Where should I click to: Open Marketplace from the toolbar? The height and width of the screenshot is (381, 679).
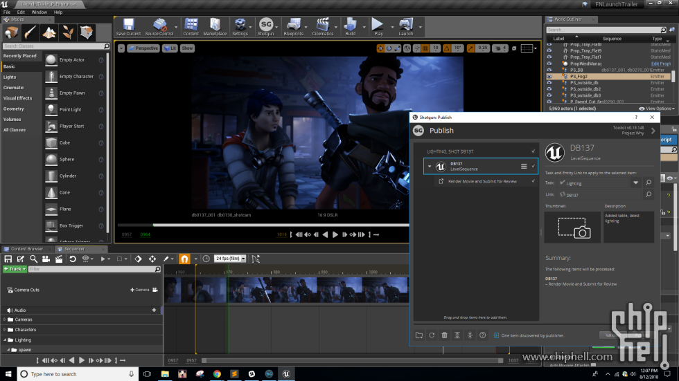click(215, 27)
